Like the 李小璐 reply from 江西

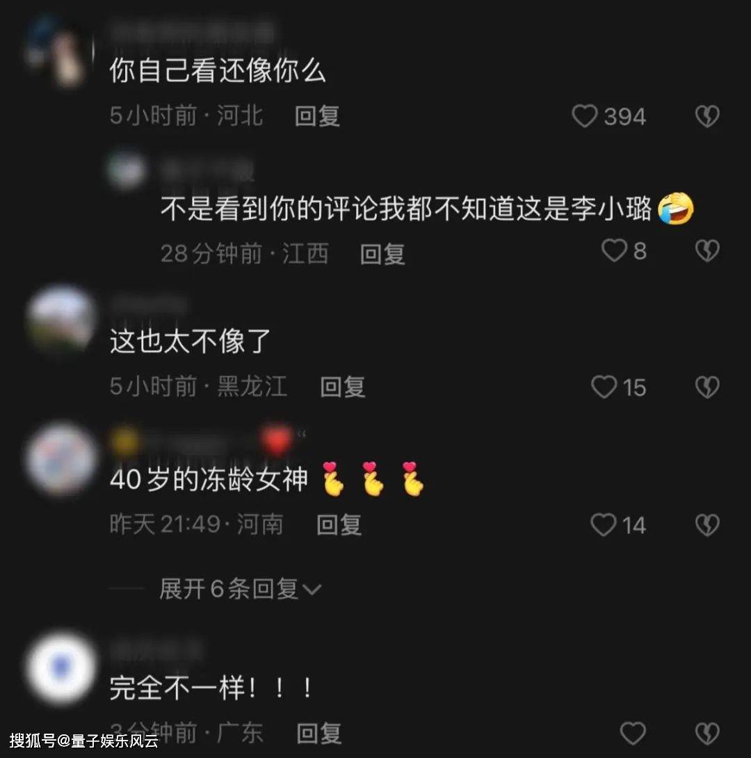(614, 251)
